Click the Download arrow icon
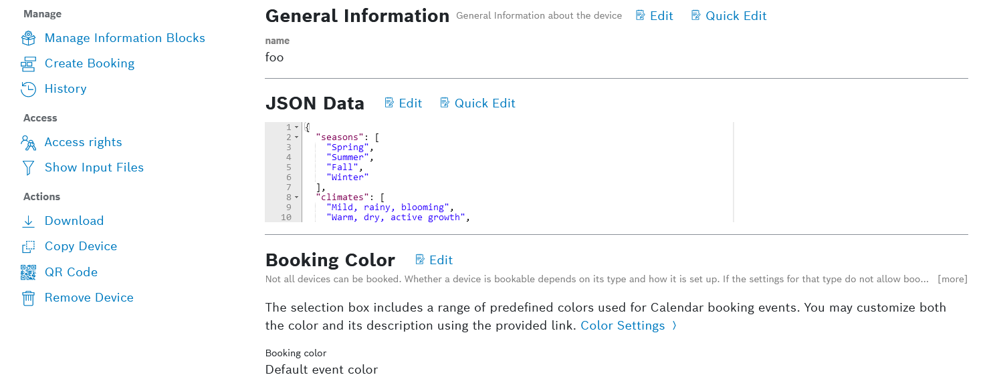The image size is (991, 387). (x=28, y=221)
